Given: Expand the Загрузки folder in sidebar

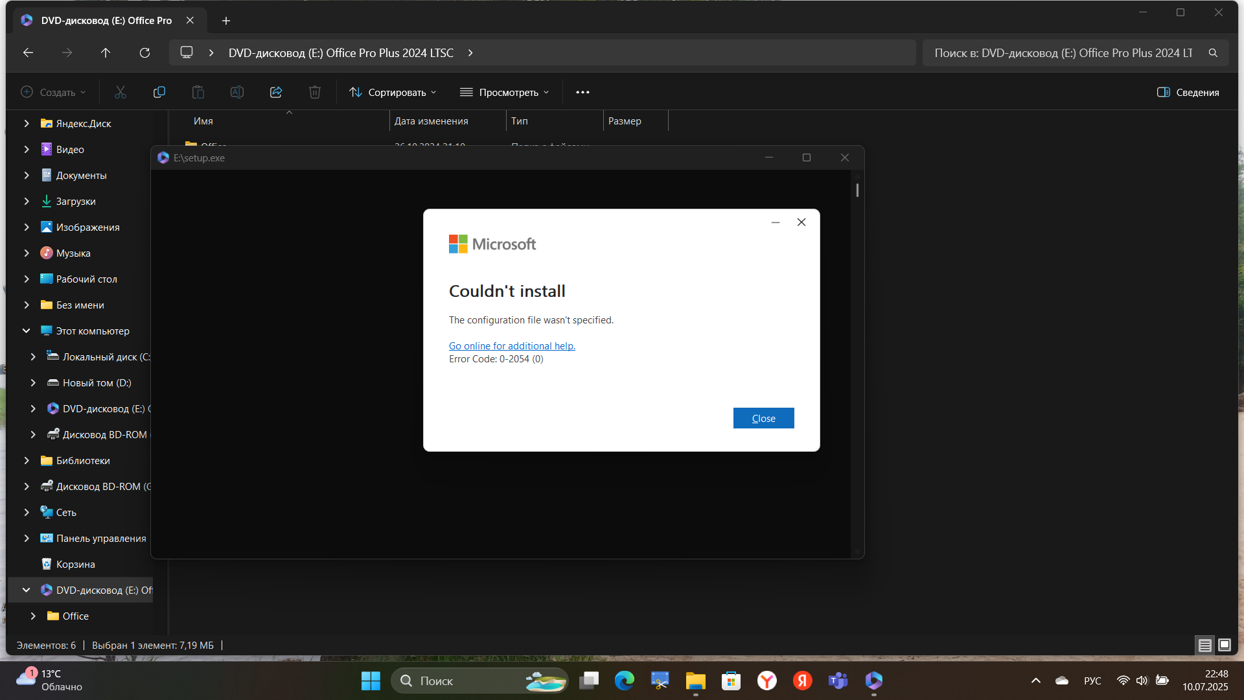Looking at the screenshot, I should [26, 201].
